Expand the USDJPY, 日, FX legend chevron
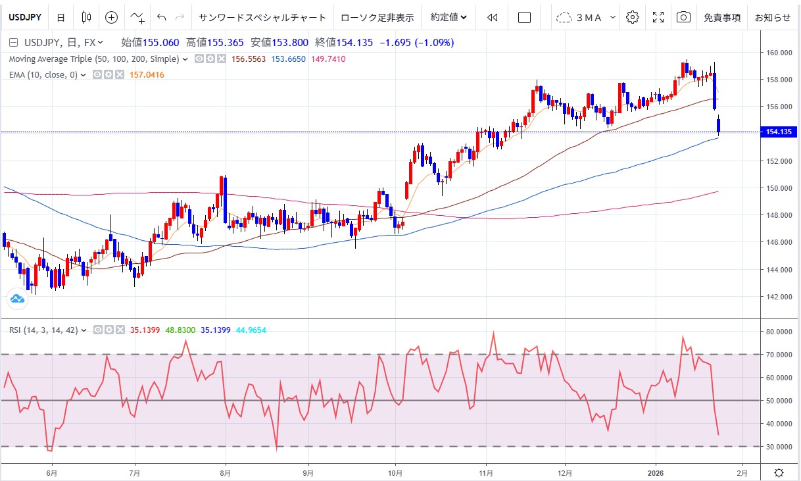The image size is (801, 481). (100, 43)
